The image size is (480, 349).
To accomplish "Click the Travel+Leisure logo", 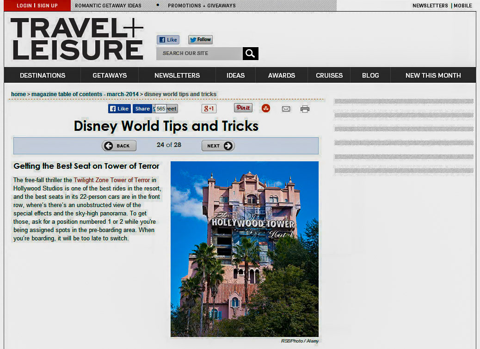I will click(77, 38).
